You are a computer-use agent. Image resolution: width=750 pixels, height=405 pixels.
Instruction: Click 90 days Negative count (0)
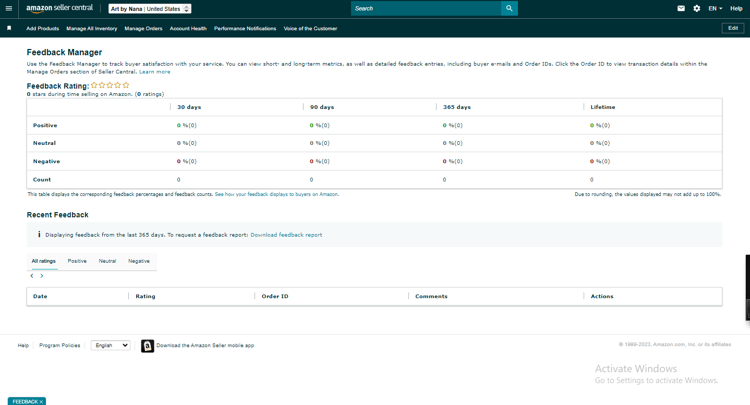325,162
